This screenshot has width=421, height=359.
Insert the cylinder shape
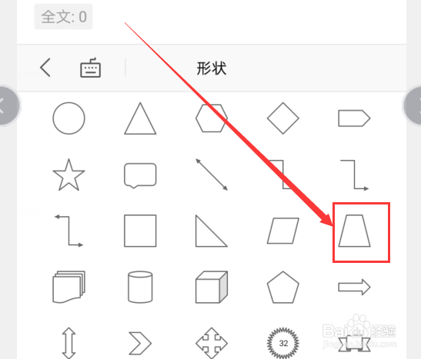click(140, 288)
